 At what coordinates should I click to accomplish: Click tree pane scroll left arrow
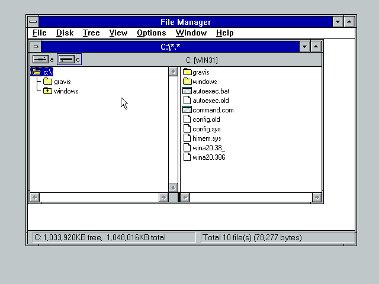35,197
